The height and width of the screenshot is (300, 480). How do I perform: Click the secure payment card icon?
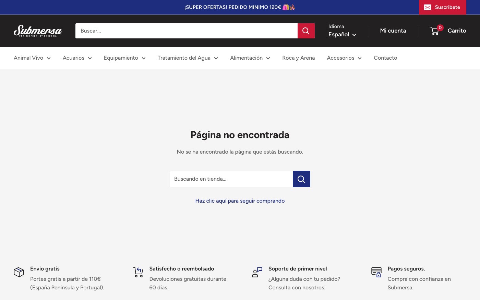(376, 272)
